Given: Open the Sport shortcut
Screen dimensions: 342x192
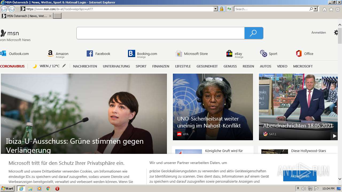Looking at the screenshot, I should point(269,54).
